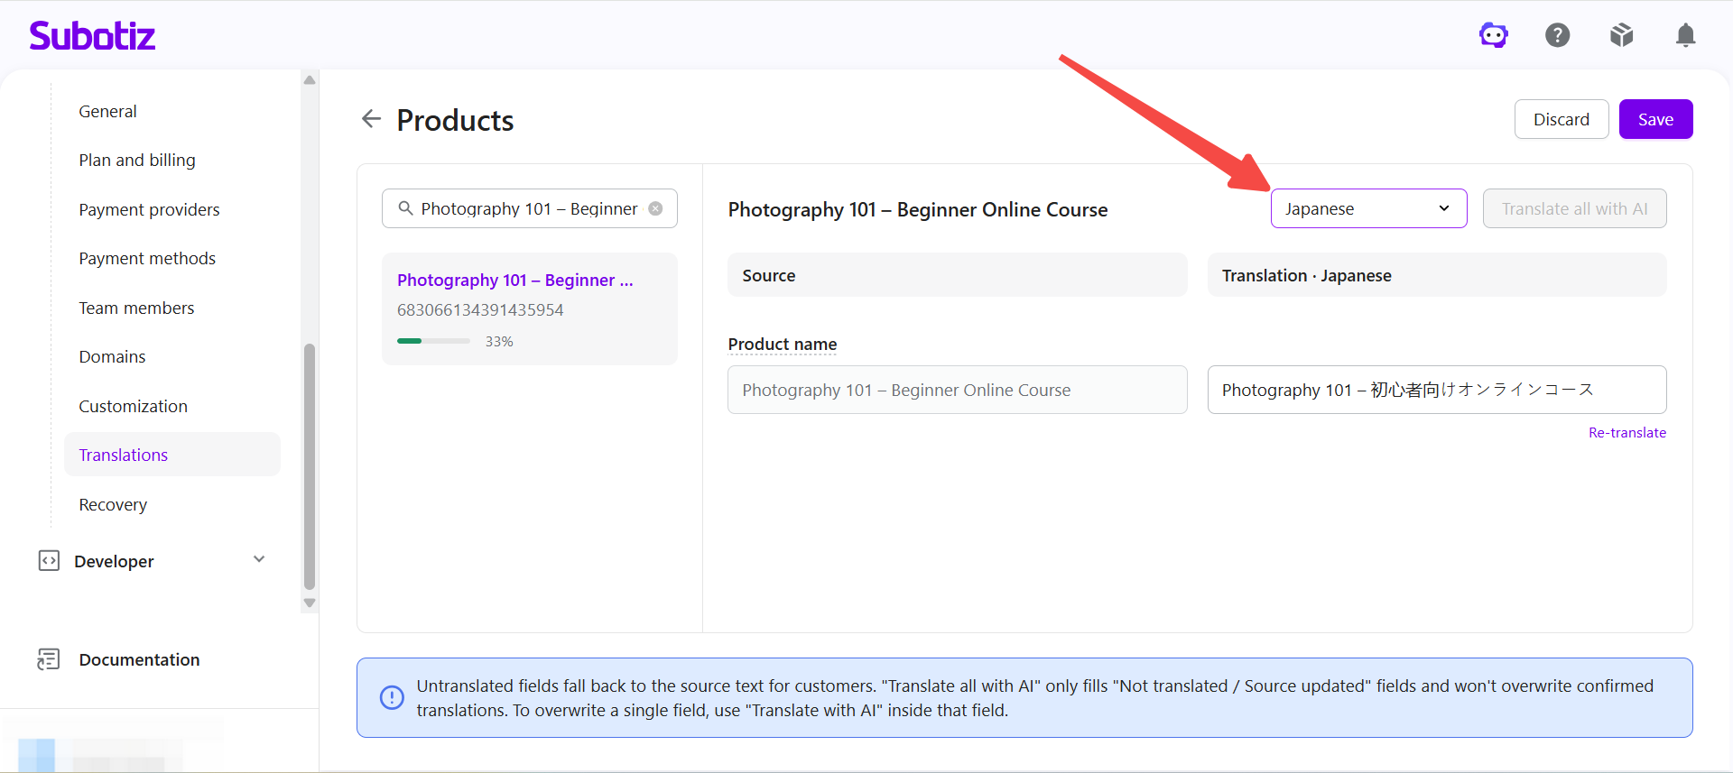
Task: Discard the current changes
Action: 1561,119
